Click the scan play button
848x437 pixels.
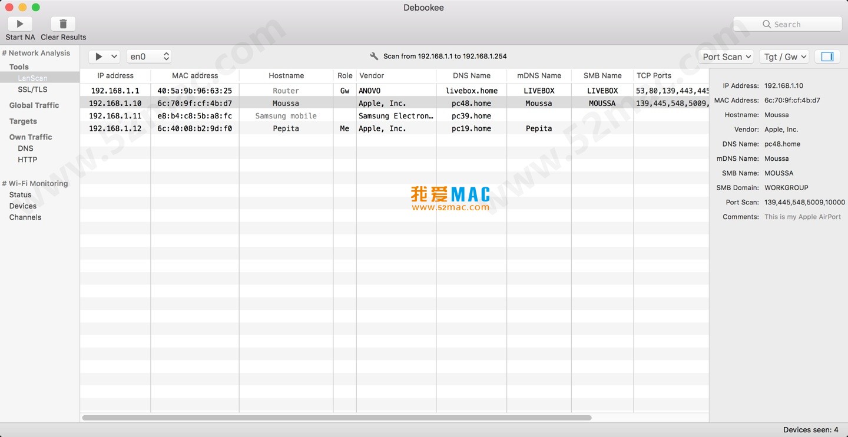tap(99, 57)
